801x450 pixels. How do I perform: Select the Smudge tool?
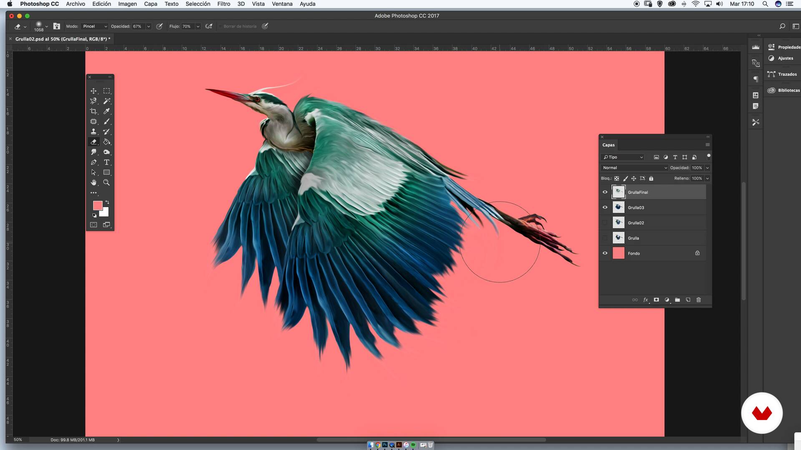pos(93,152)
